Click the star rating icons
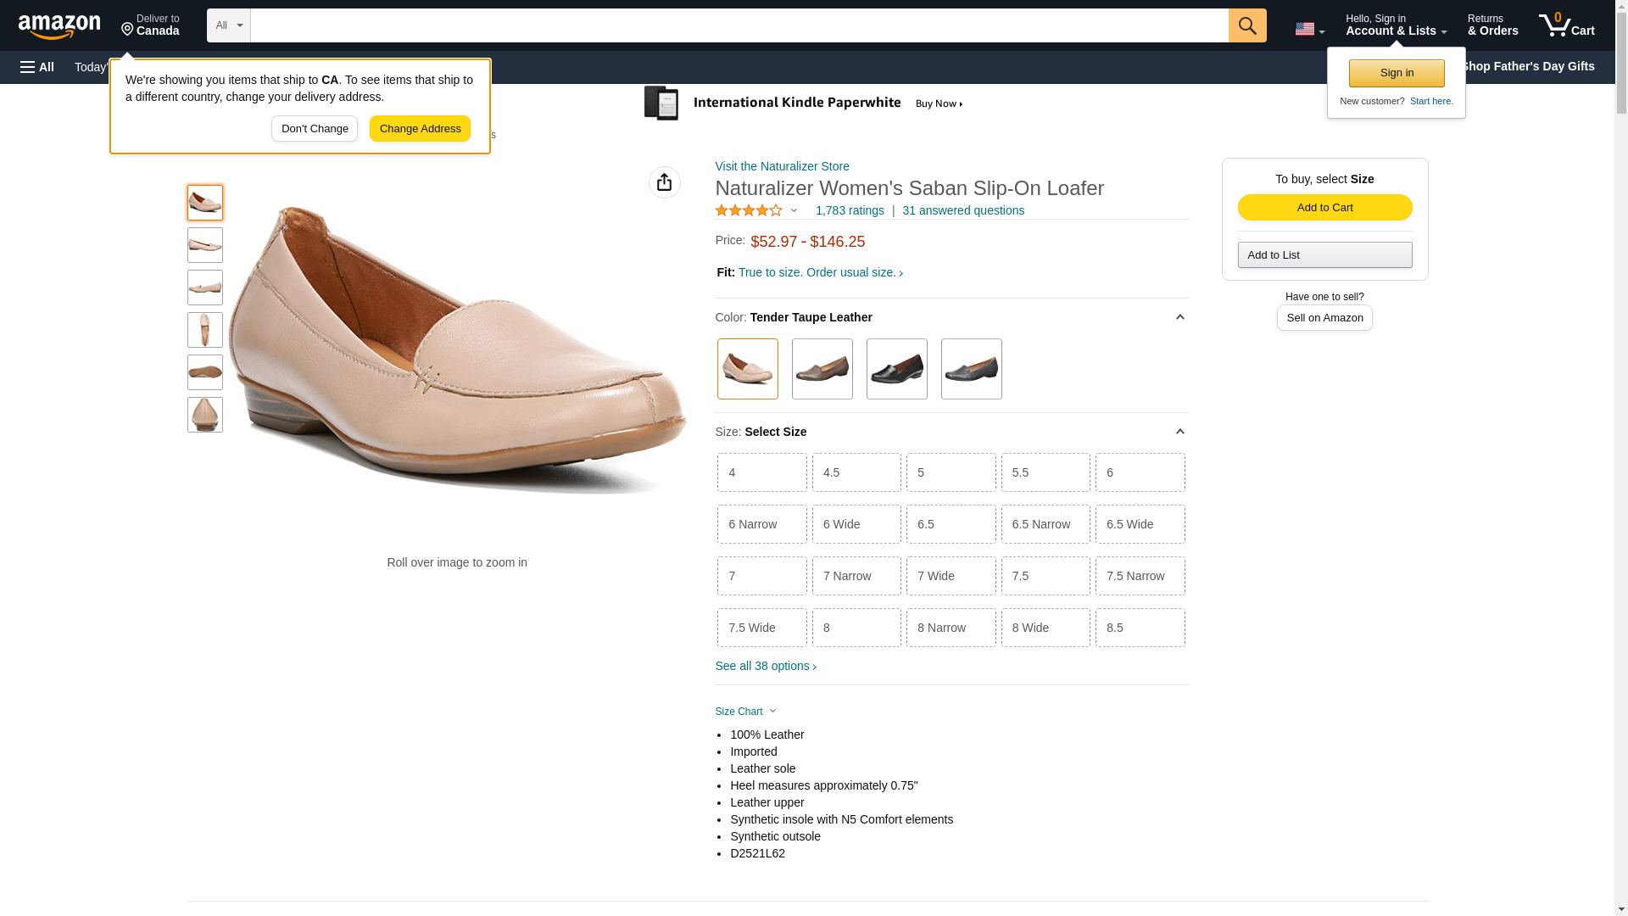 pos(749,210)
